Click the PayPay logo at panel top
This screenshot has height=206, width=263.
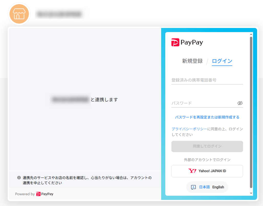coord(187,42)
